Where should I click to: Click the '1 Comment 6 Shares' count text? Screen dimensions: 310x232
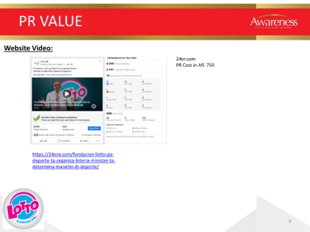(91, 135)
